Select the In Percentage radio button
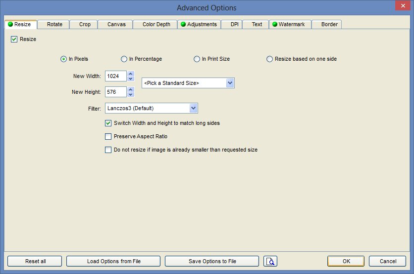This screenshot has height=274, width=414. pyautogui.click(x=124, y=59)
